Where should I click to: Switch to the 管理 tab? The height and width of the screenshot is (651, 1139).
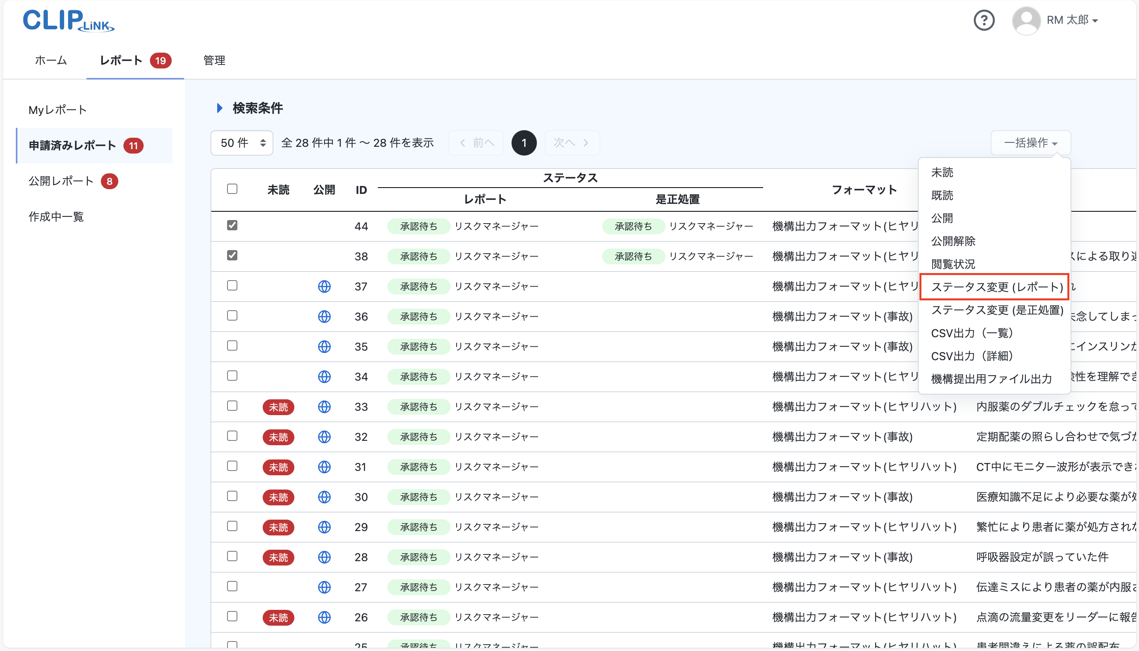pyautogui.click(x=214, y=61)
